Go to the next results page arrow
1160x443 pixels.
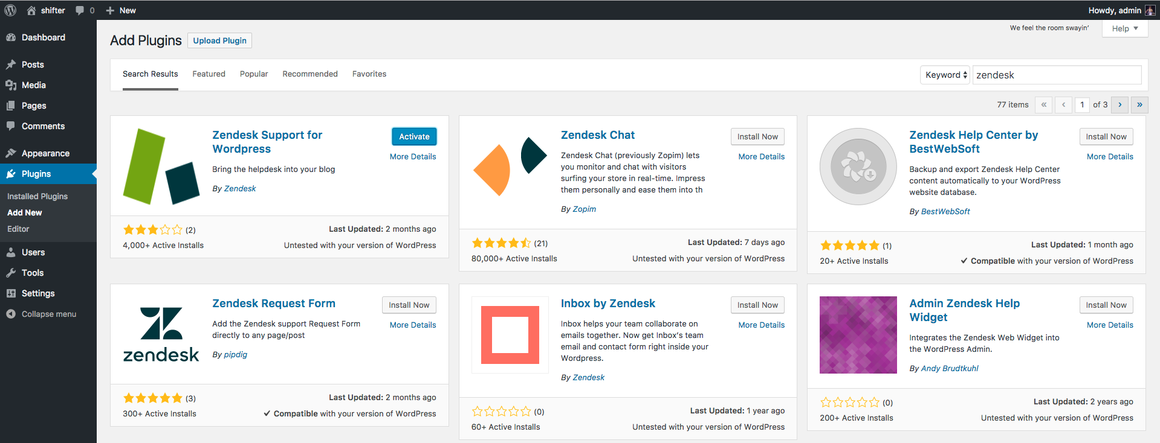[1119, 104]
